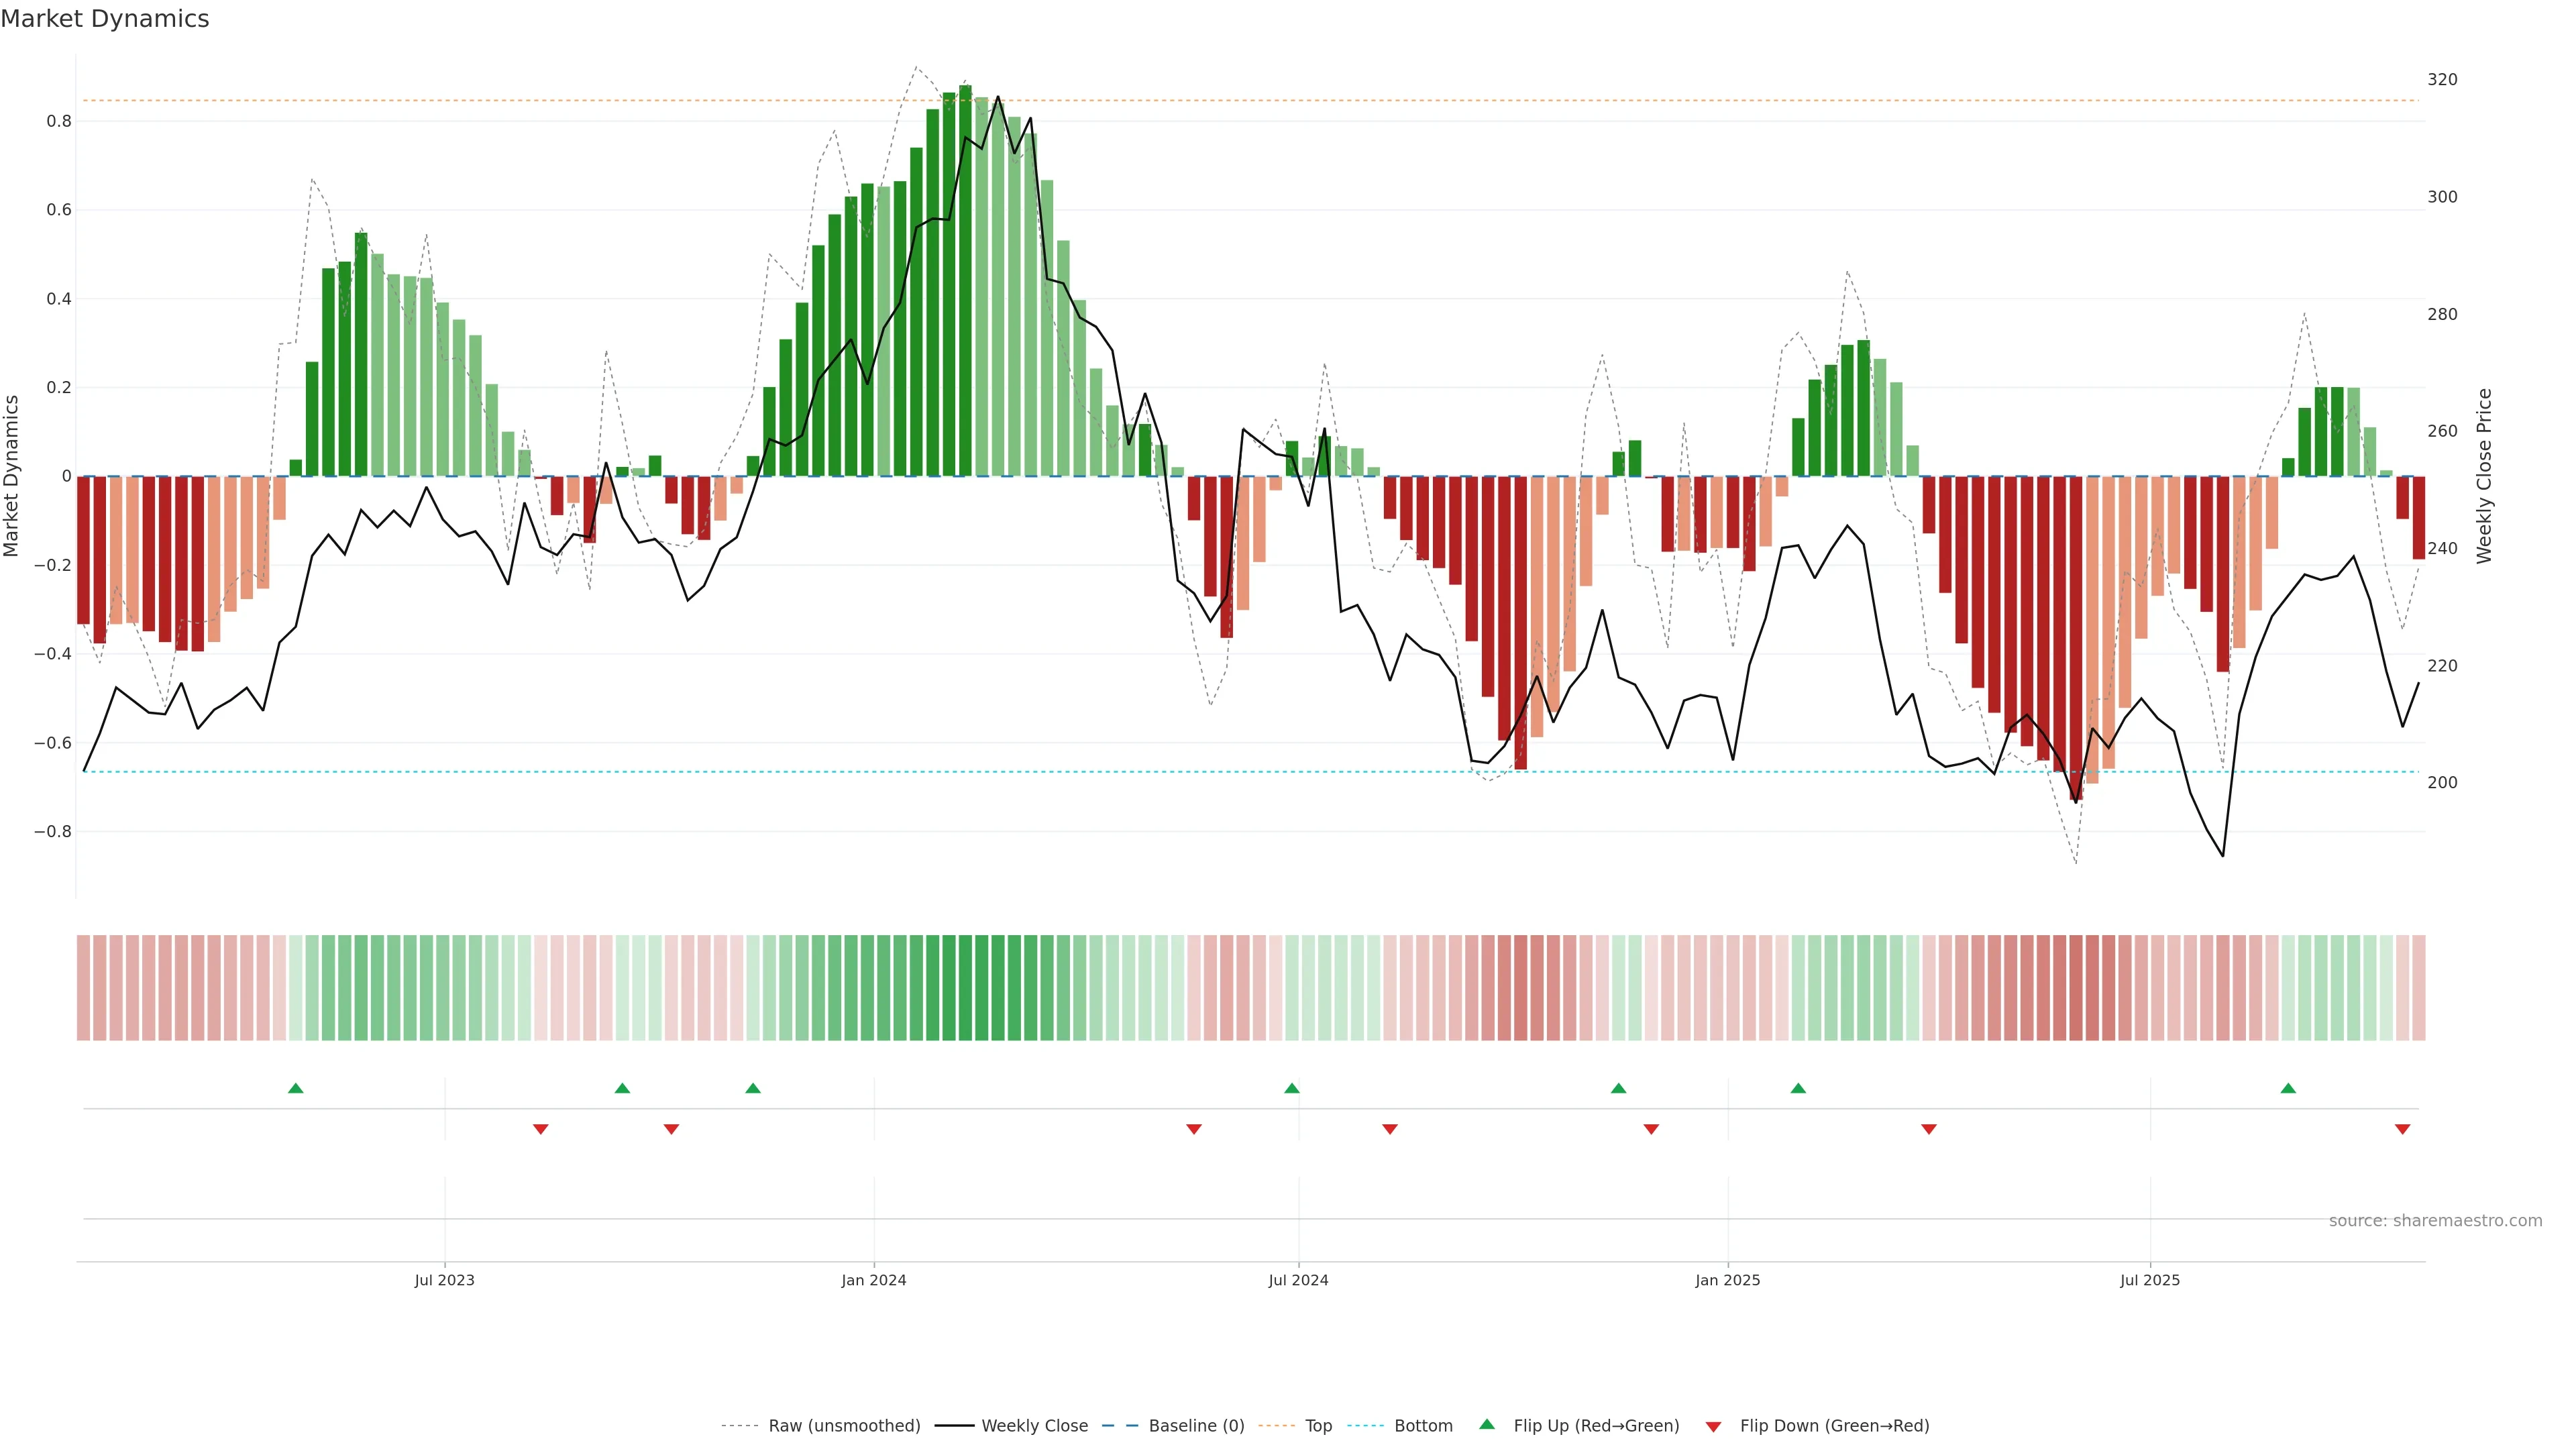The image size is (2576, 1449).
Task: Click the last red flip-down triangle at far right
Action: coord(2402,1129)
